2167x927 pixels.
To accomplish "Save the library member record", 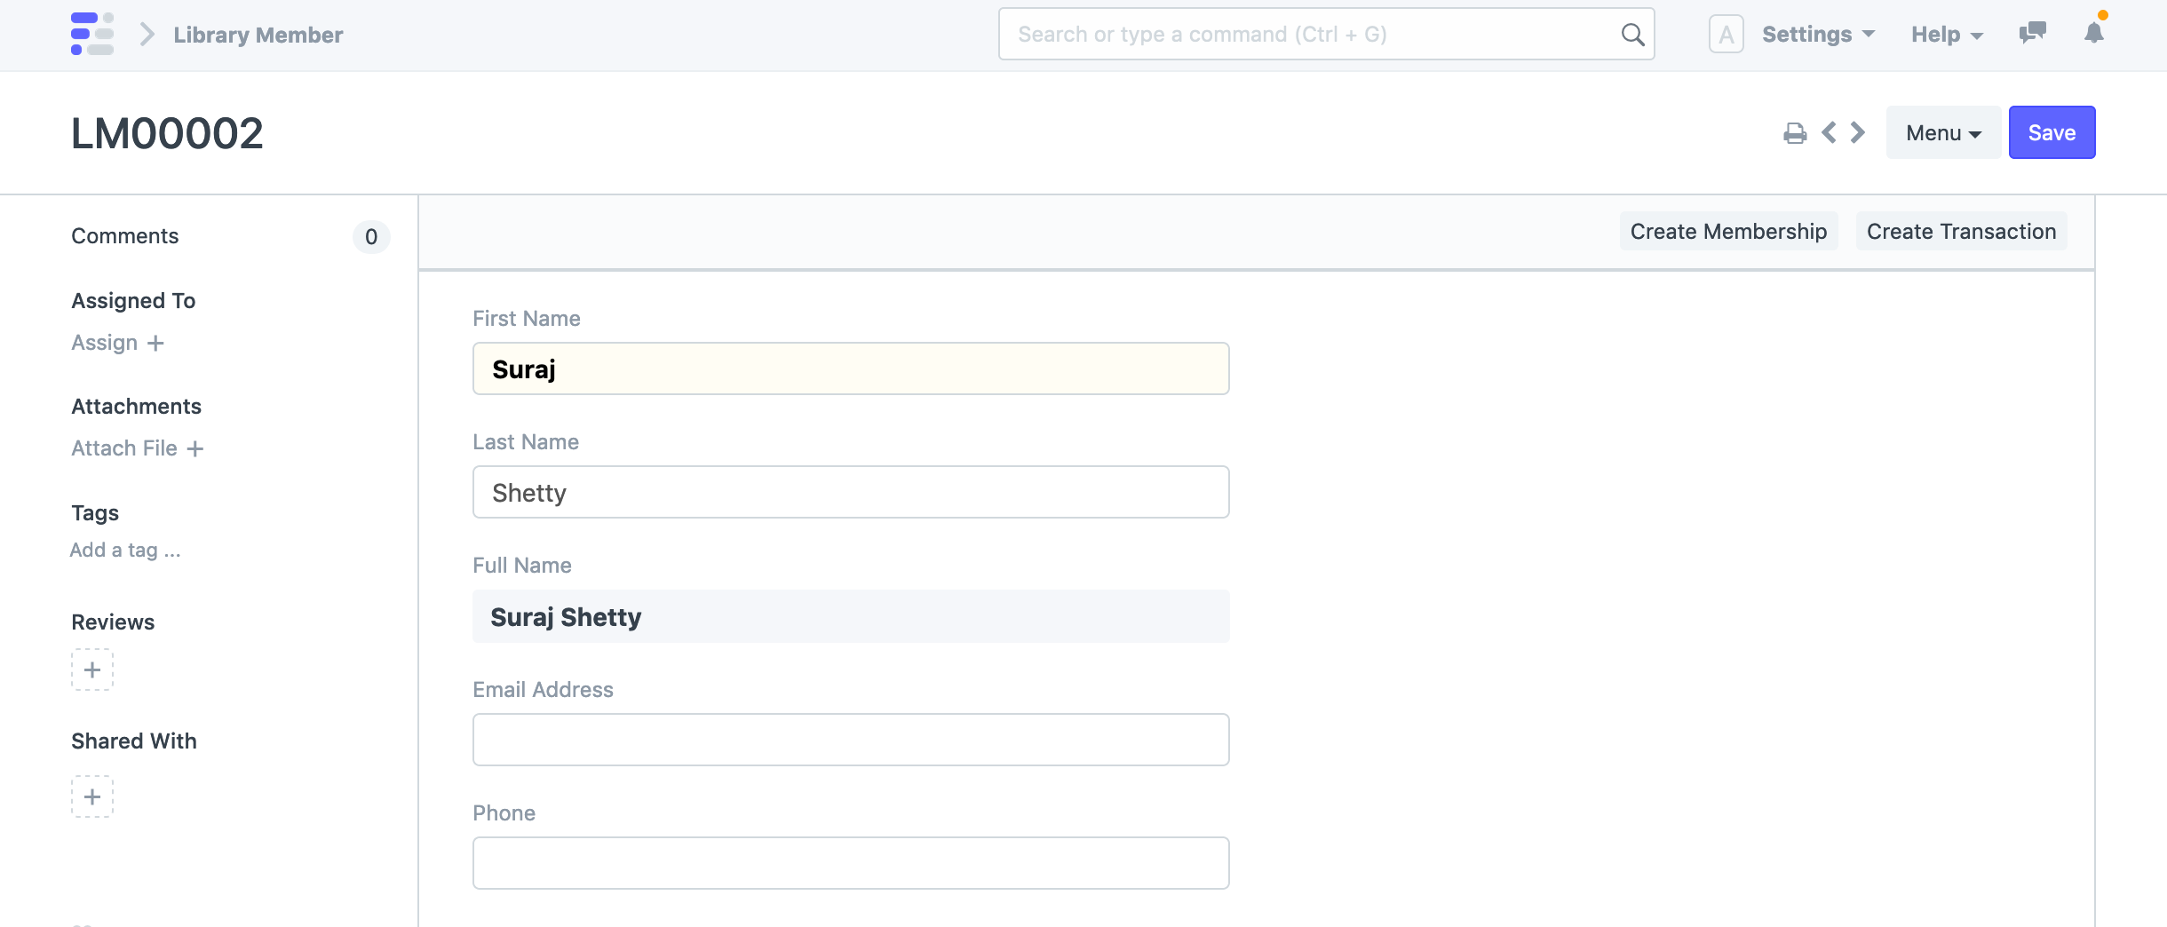I will click(x=2052, y=132).
